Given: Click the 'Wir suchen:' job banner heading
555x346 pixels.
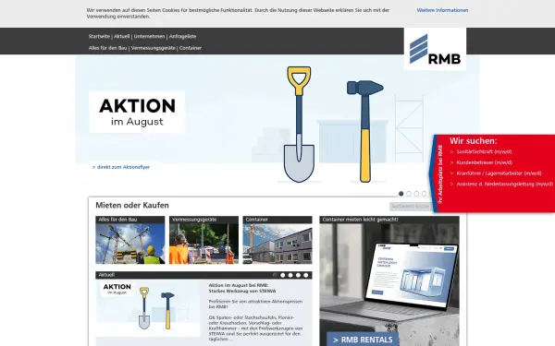Looking at the screenshot, I should point(474,141).
